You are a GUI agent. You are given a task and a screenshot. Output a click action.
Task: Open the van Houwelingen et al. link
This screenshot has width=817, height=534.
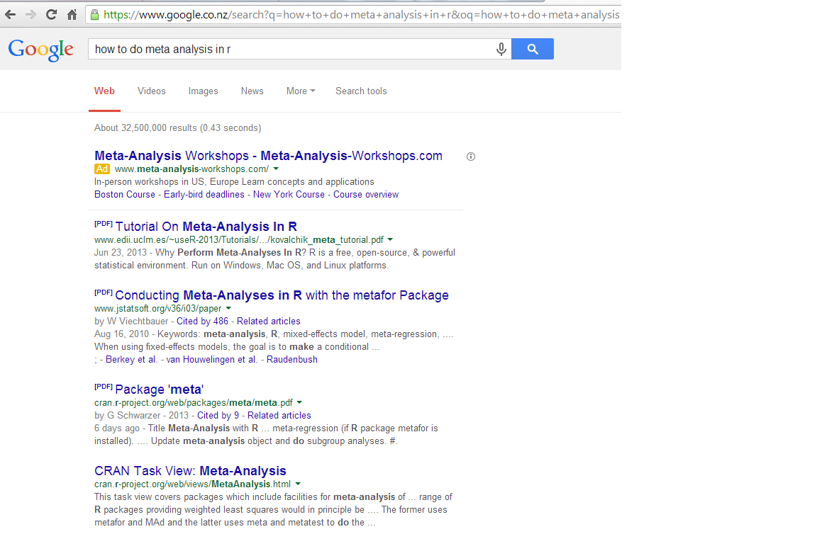[x=211, y=359]
